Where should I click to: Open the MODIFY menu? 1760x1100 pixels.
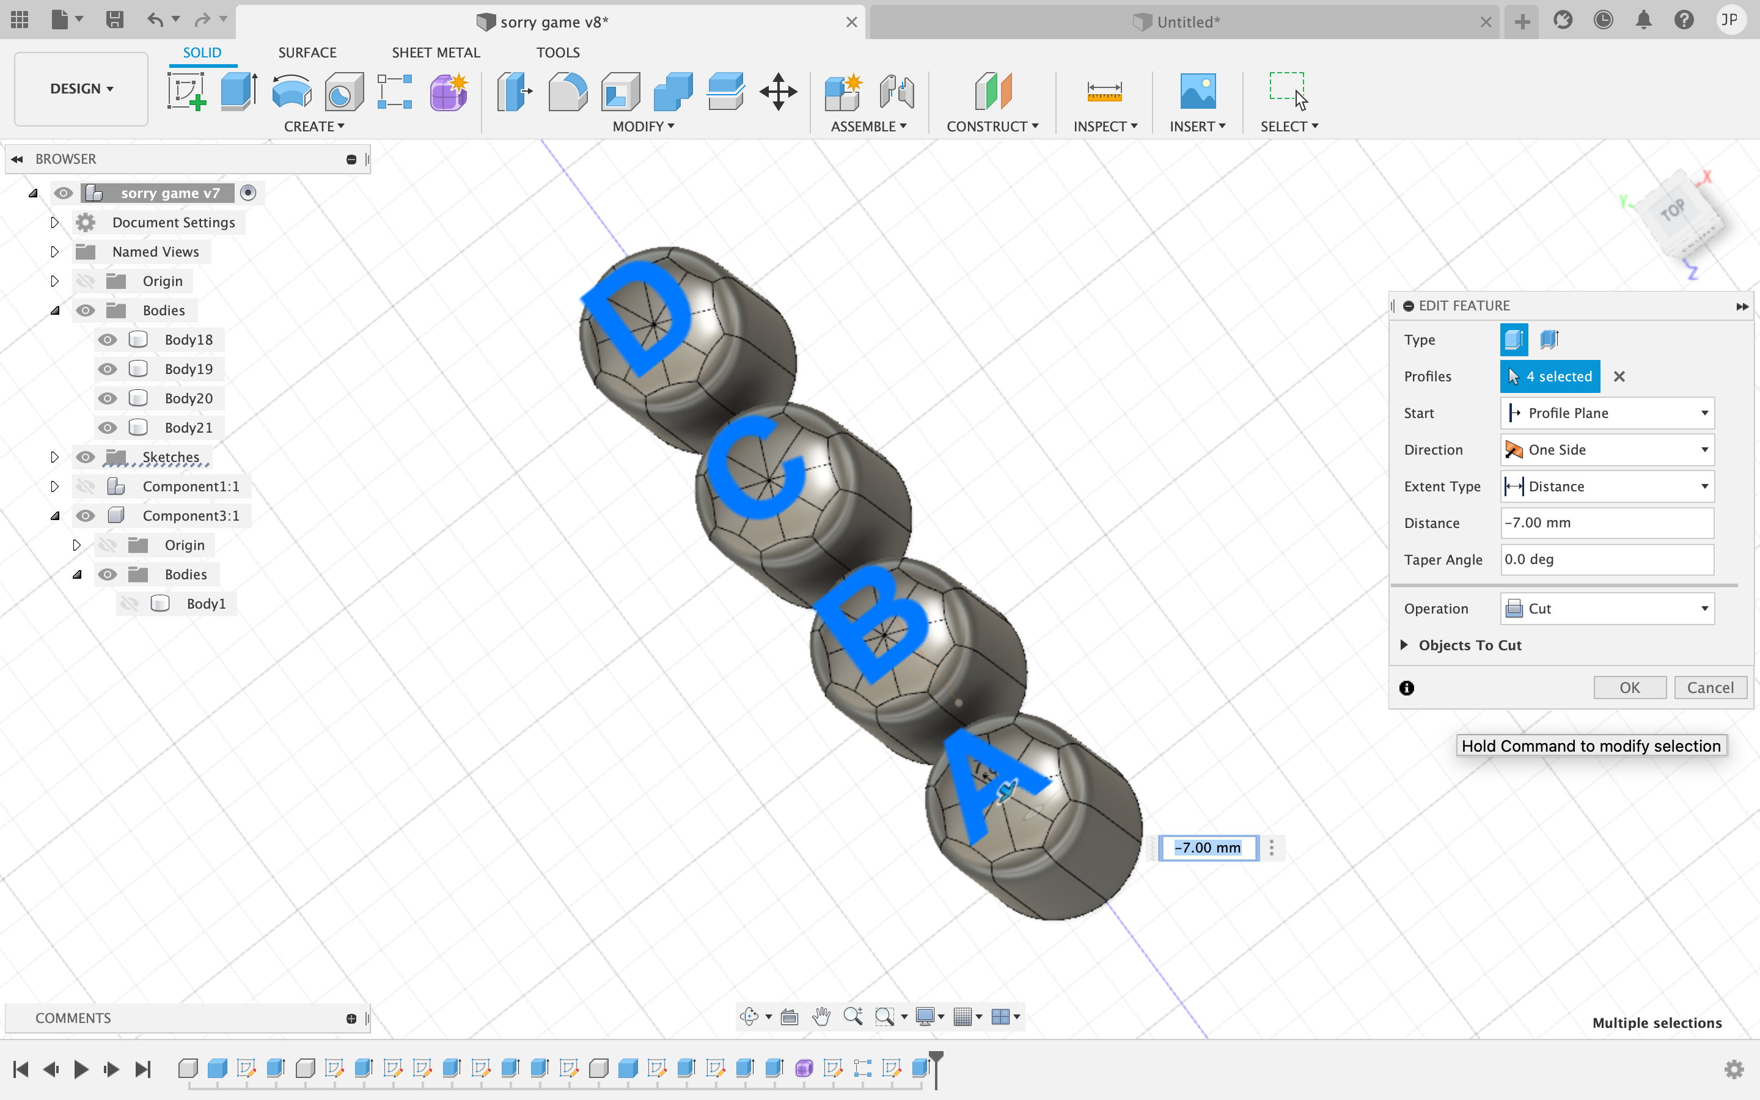643,127
